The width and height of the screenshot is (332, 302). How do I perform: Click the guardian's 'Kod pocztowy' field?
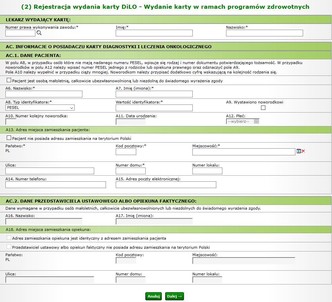[x=126, y=261]
